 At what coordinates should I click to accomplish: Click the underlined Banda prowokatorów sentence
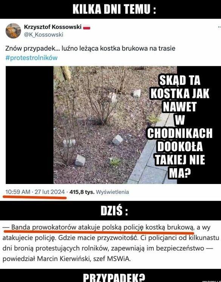(98, 227)
